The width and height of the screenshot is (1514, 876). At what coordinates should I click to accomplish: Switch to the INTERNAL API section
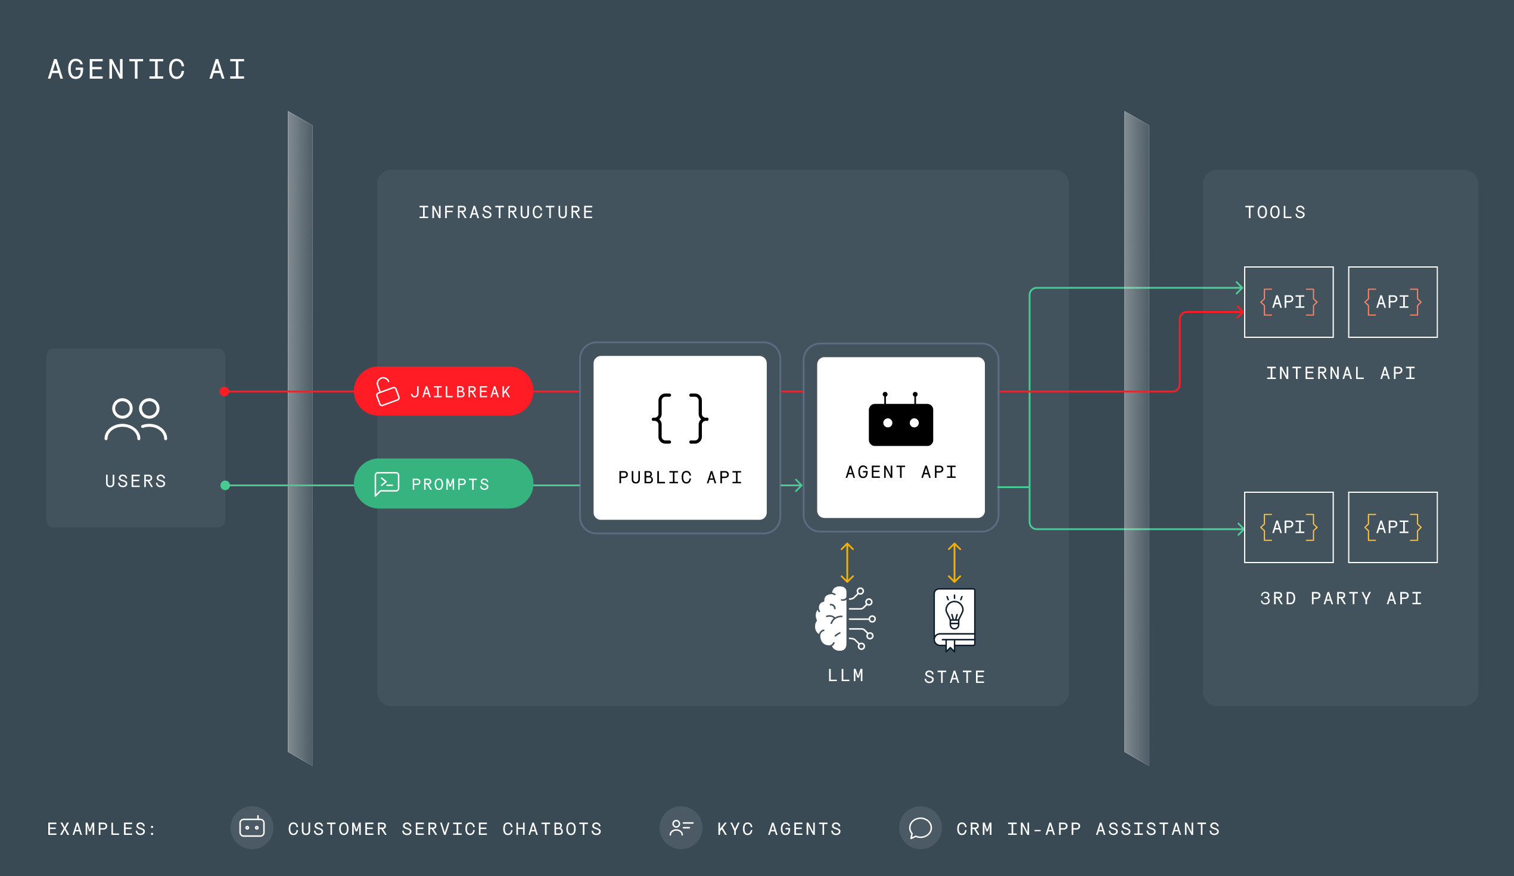click(x=1341, y=372)
